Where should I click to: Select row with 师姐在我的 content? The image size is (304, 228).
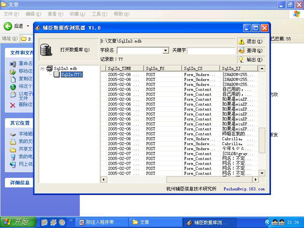coord(179,134)
